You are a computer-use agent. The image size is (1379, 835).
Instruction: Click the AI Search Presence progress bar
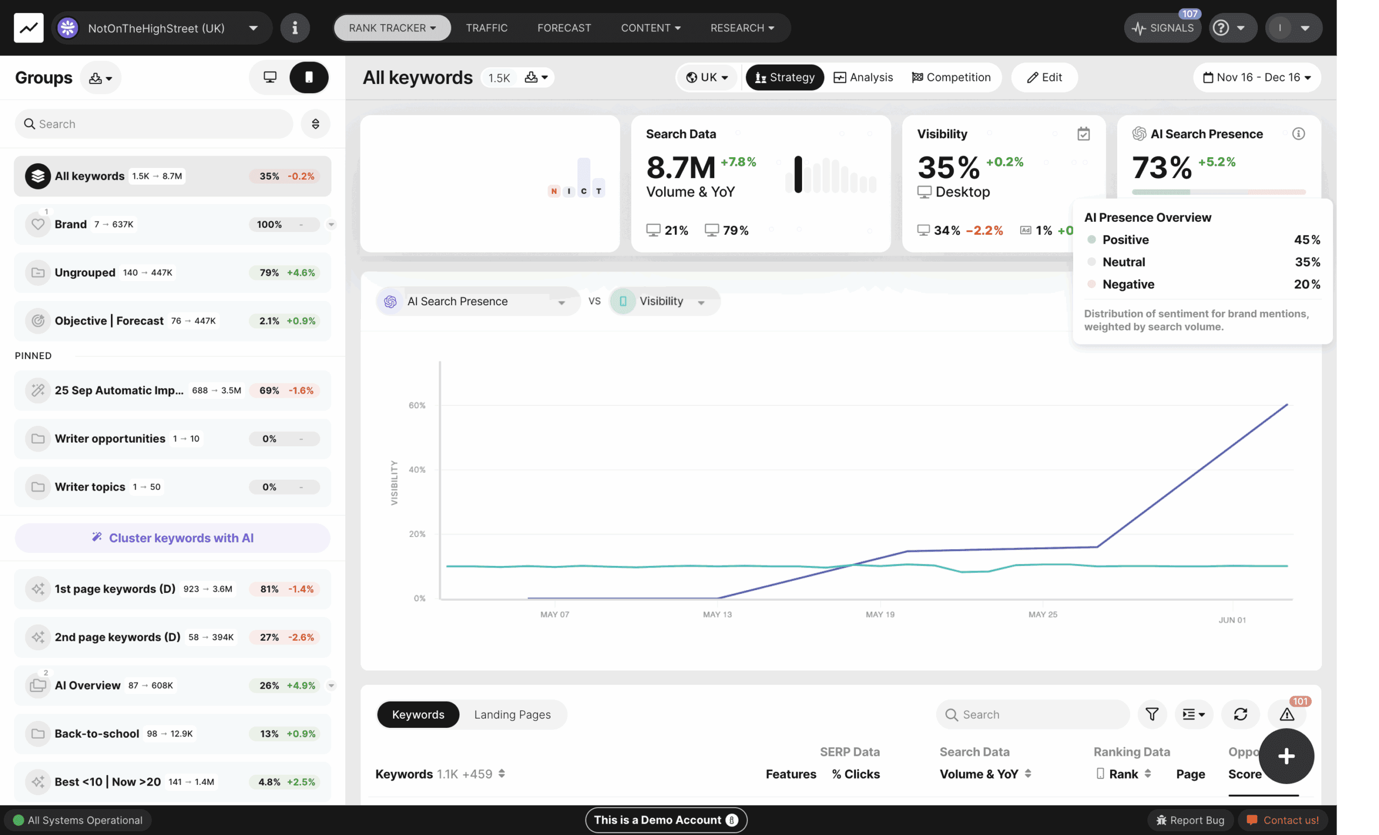pyautogui.click(x=1218, y=192)
